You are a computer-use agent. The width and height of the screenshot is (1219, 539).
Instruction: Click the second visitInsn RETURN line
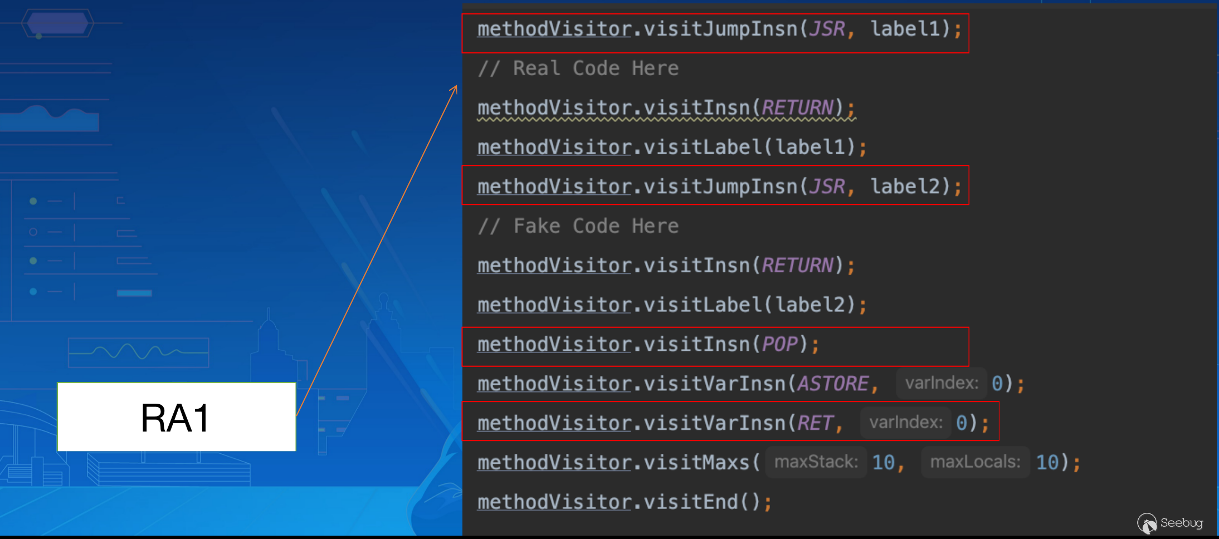pyautogui.click(x=666, y=266)
